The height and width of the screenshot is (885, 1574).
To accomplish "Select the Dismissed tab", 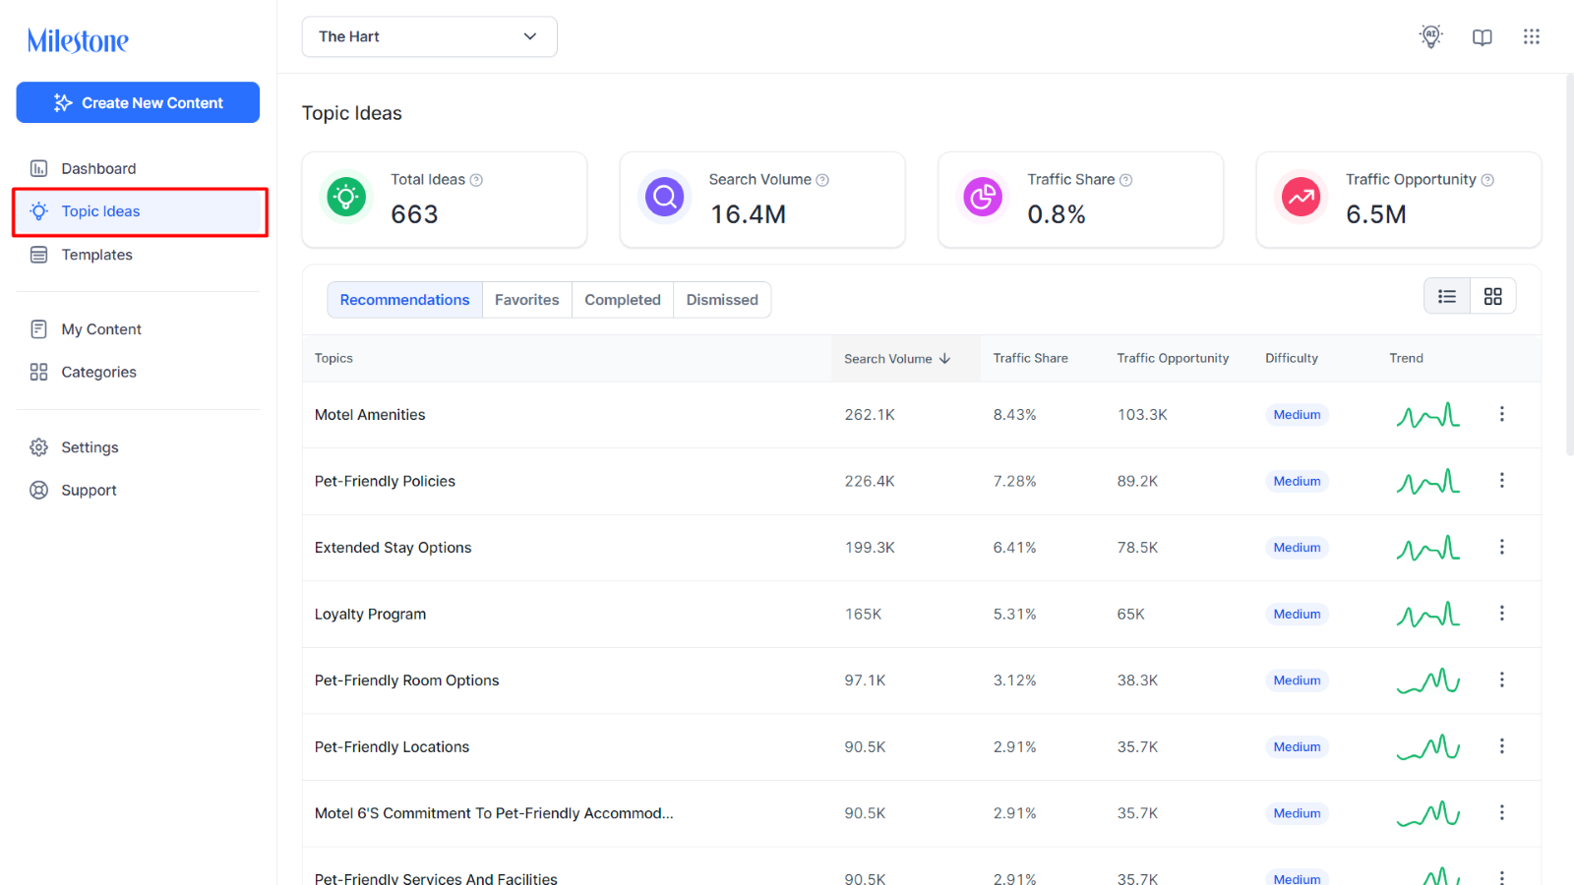I will (722, 300).
